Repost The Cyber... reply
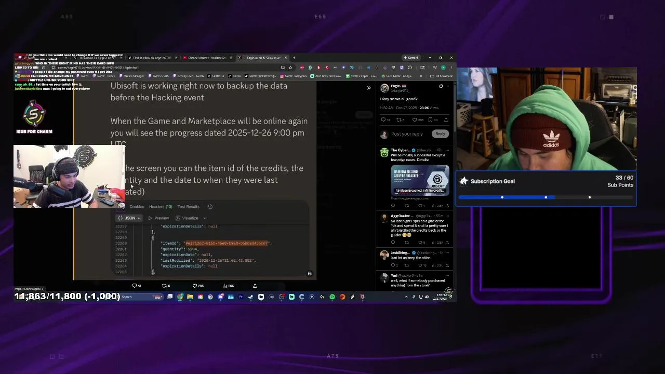This screenshot has height=374, width=665. (406, 206)
